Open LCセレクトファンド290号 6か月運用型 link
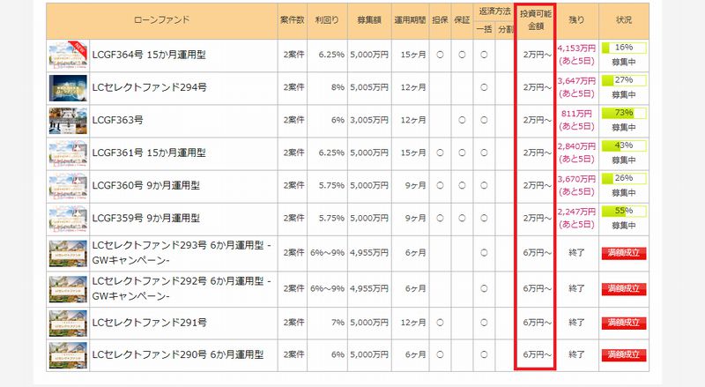This screenshot has width=705, height=387. pos(178,354)
